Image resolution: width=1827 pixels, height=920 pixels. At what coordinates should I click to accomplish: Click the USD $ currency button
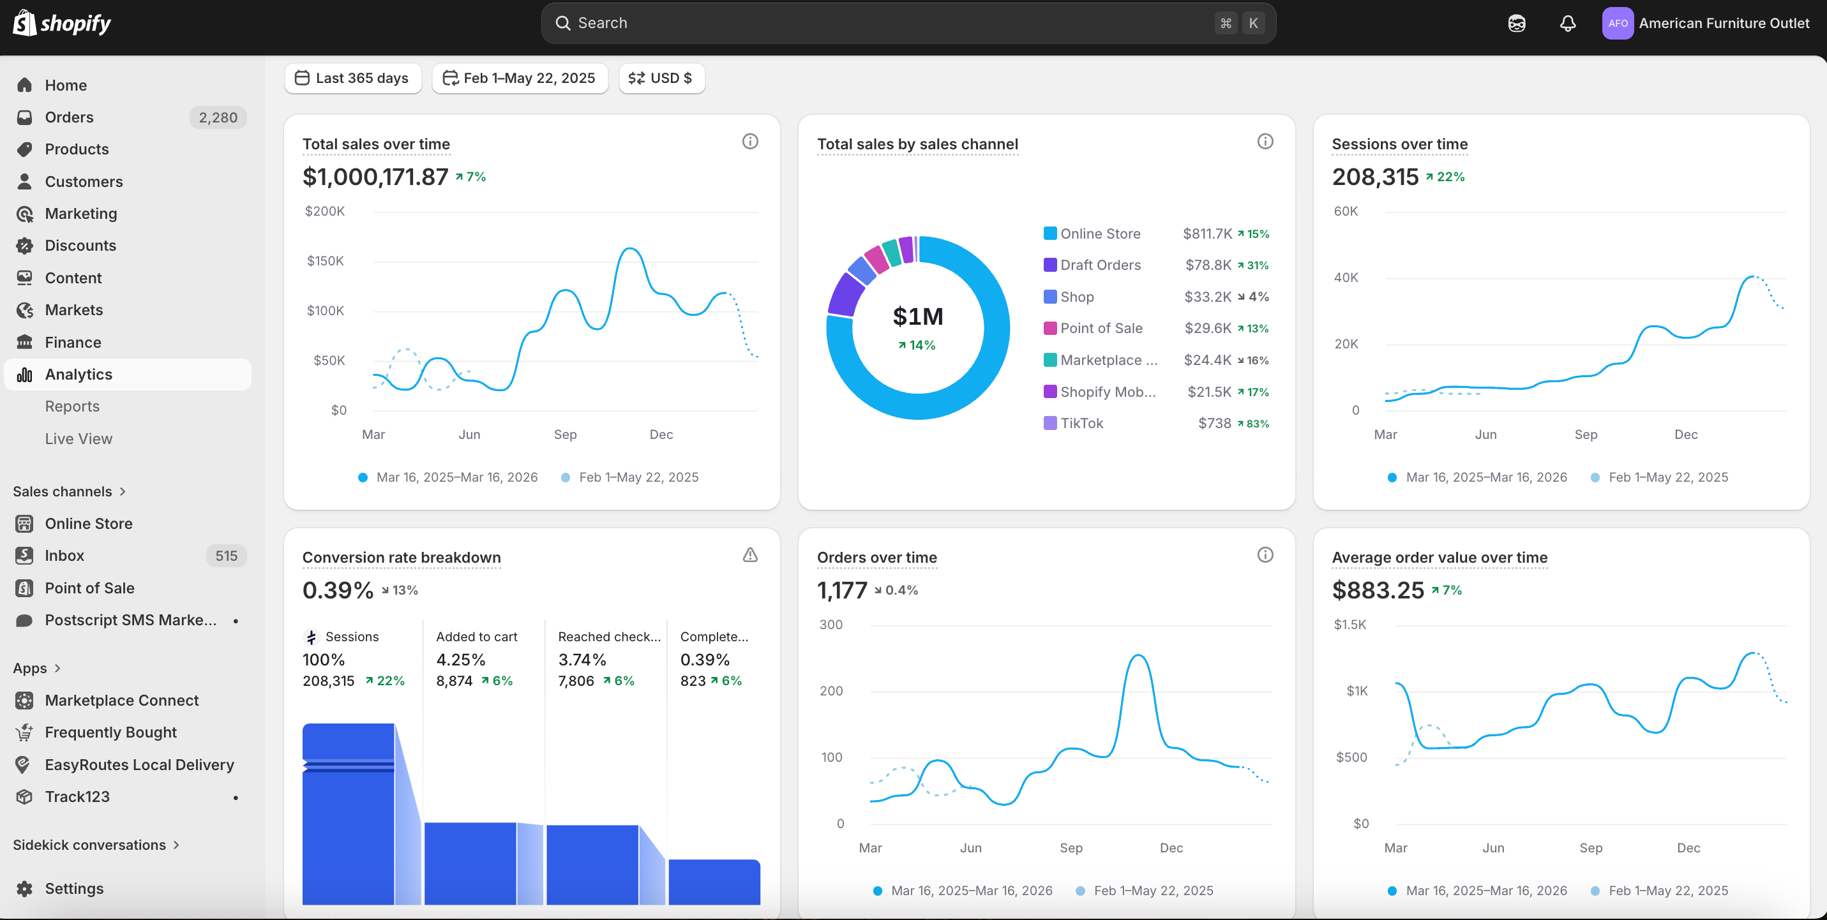click(661, 78)
